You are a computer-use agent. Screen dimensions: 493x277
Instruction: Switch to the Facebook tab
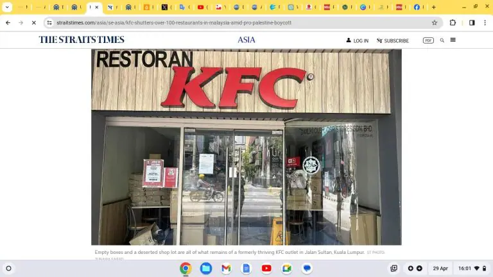click(x=417, y=7)
